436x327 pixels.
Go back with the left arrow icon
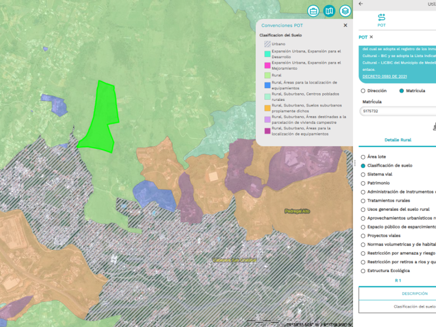click(x=361, y=4)
